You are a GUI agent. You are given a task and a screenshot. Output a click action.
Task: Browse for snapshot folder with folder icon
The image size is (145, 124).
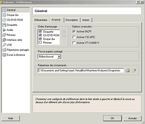pos(128,70)
